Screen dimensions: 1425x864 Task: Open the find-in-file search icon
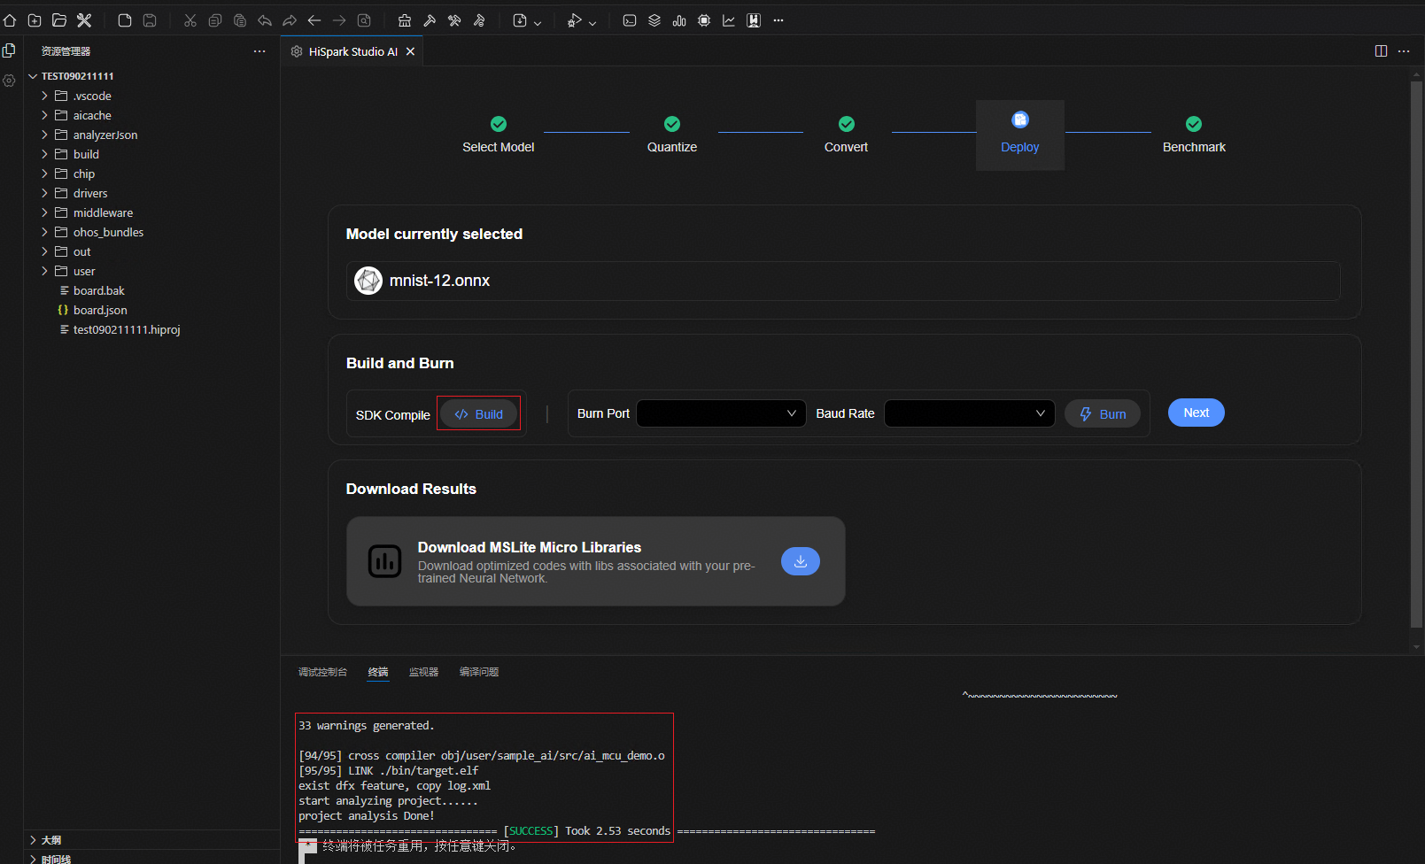tap(364, 20)
